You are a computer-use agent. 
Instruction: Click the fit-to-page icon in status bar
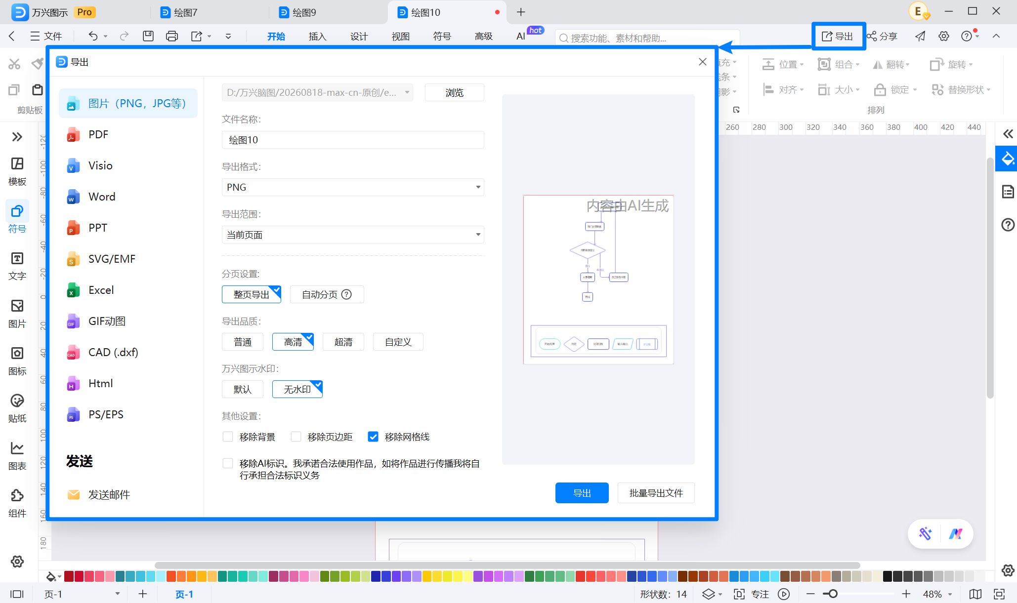(999, 594)
